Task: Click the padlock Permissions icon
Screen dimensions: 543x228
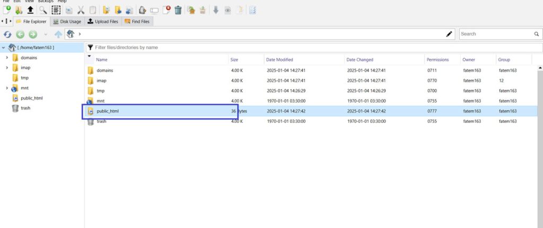Action: click(142, 10)
